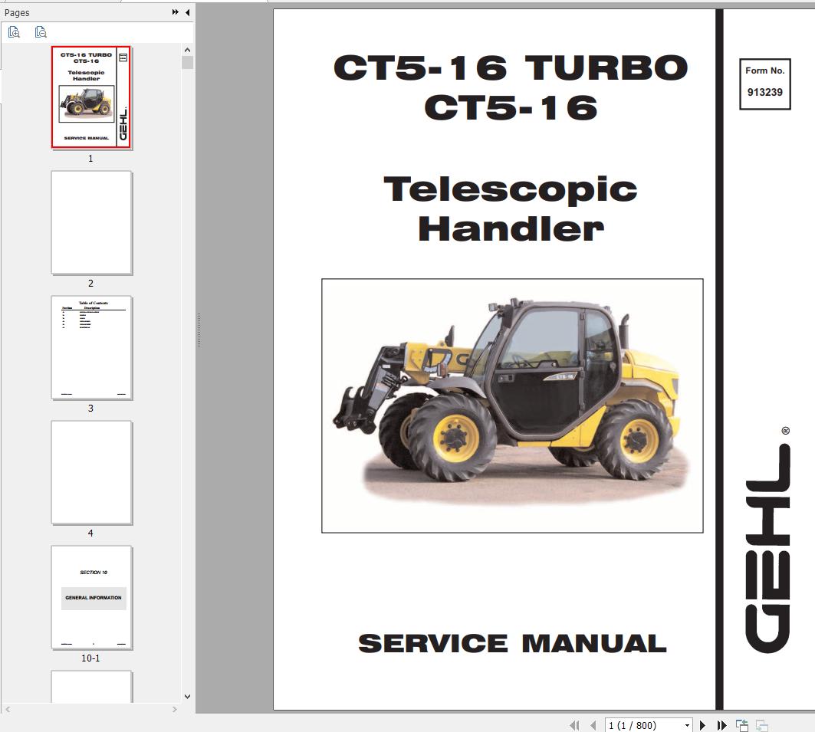Image resolution: width=815 pixels, height=732 pixels.
Task: Click the page 4 thumbnail
Action: pos(91,472)
